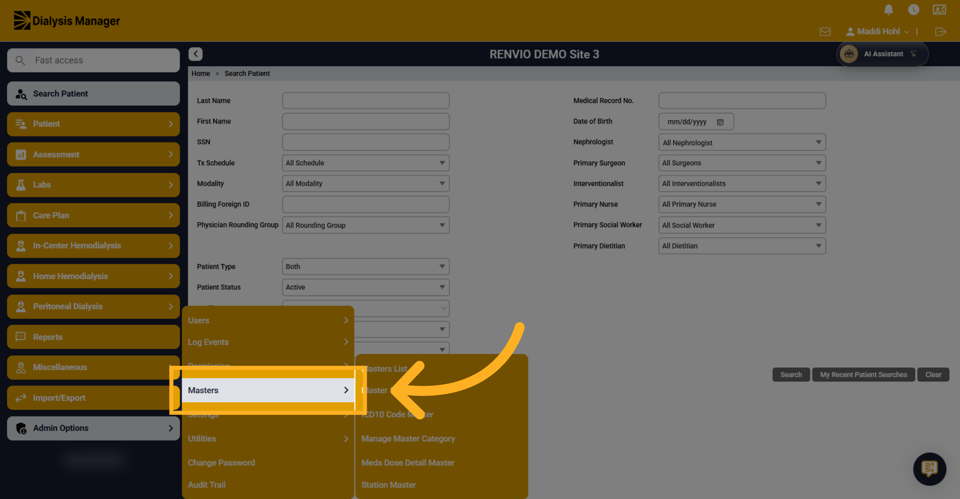Click the clock icon in header
960x499 pixels.
coord(914,10)
